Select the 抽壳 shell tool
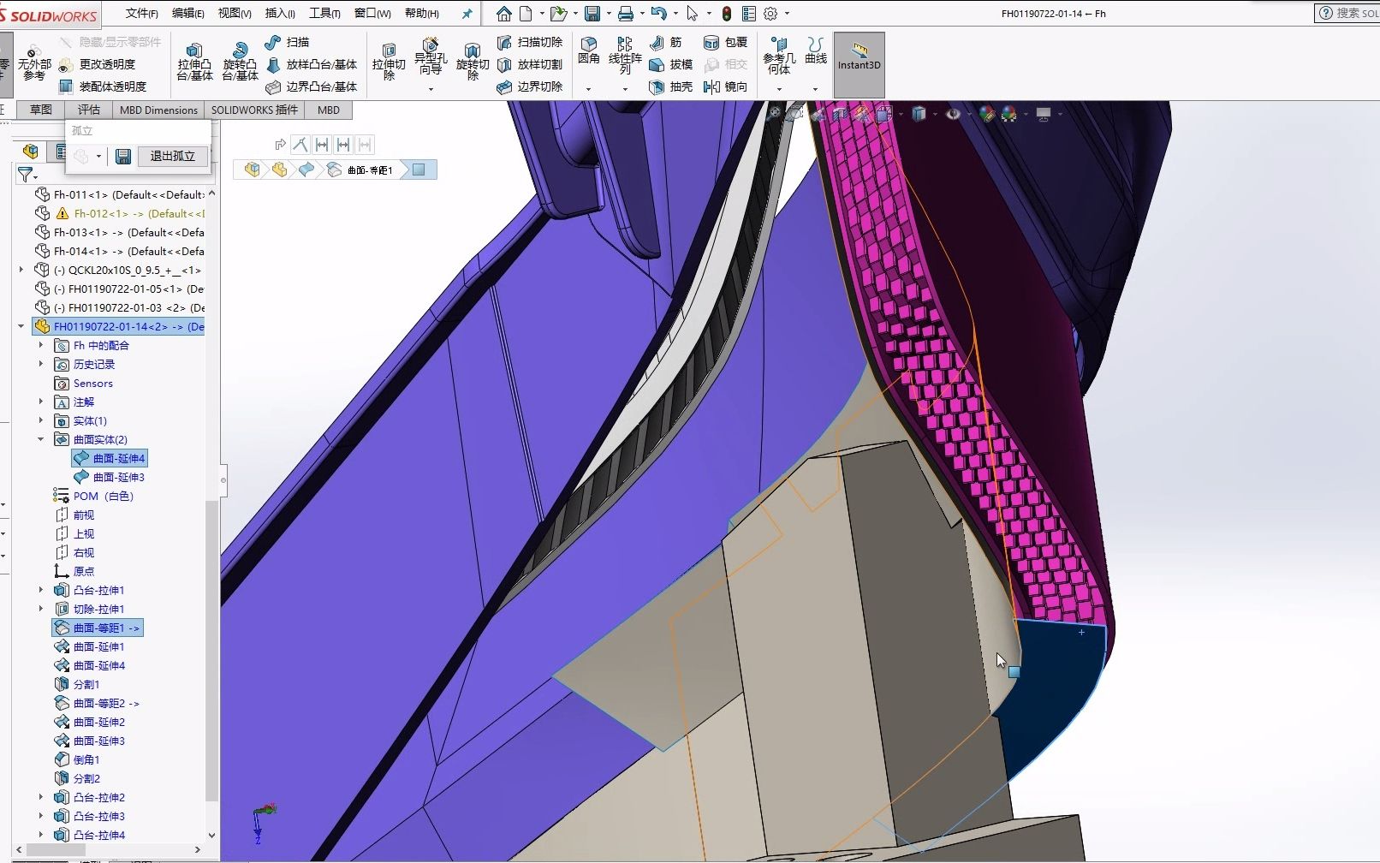The image size is (1380, 863). click(x=671, y=86)
